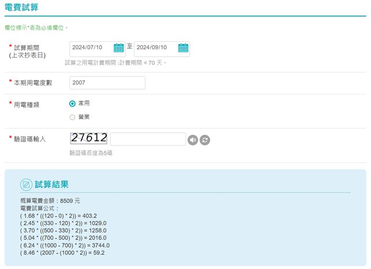Focus the 本期用電度數 field showing 2007
The width and height of the screenshot is (371, 269).
point(107,83)
